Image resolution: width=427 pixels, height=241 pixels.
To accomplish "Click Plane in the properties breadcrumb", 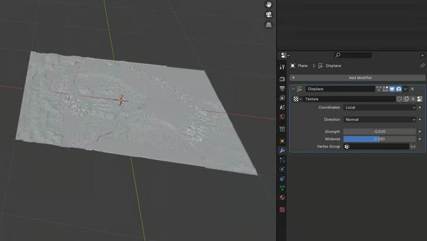I will pos(302,66).
